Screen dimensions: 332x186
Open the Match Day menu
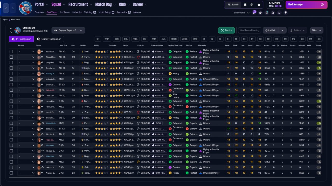(x=105, y=4)
